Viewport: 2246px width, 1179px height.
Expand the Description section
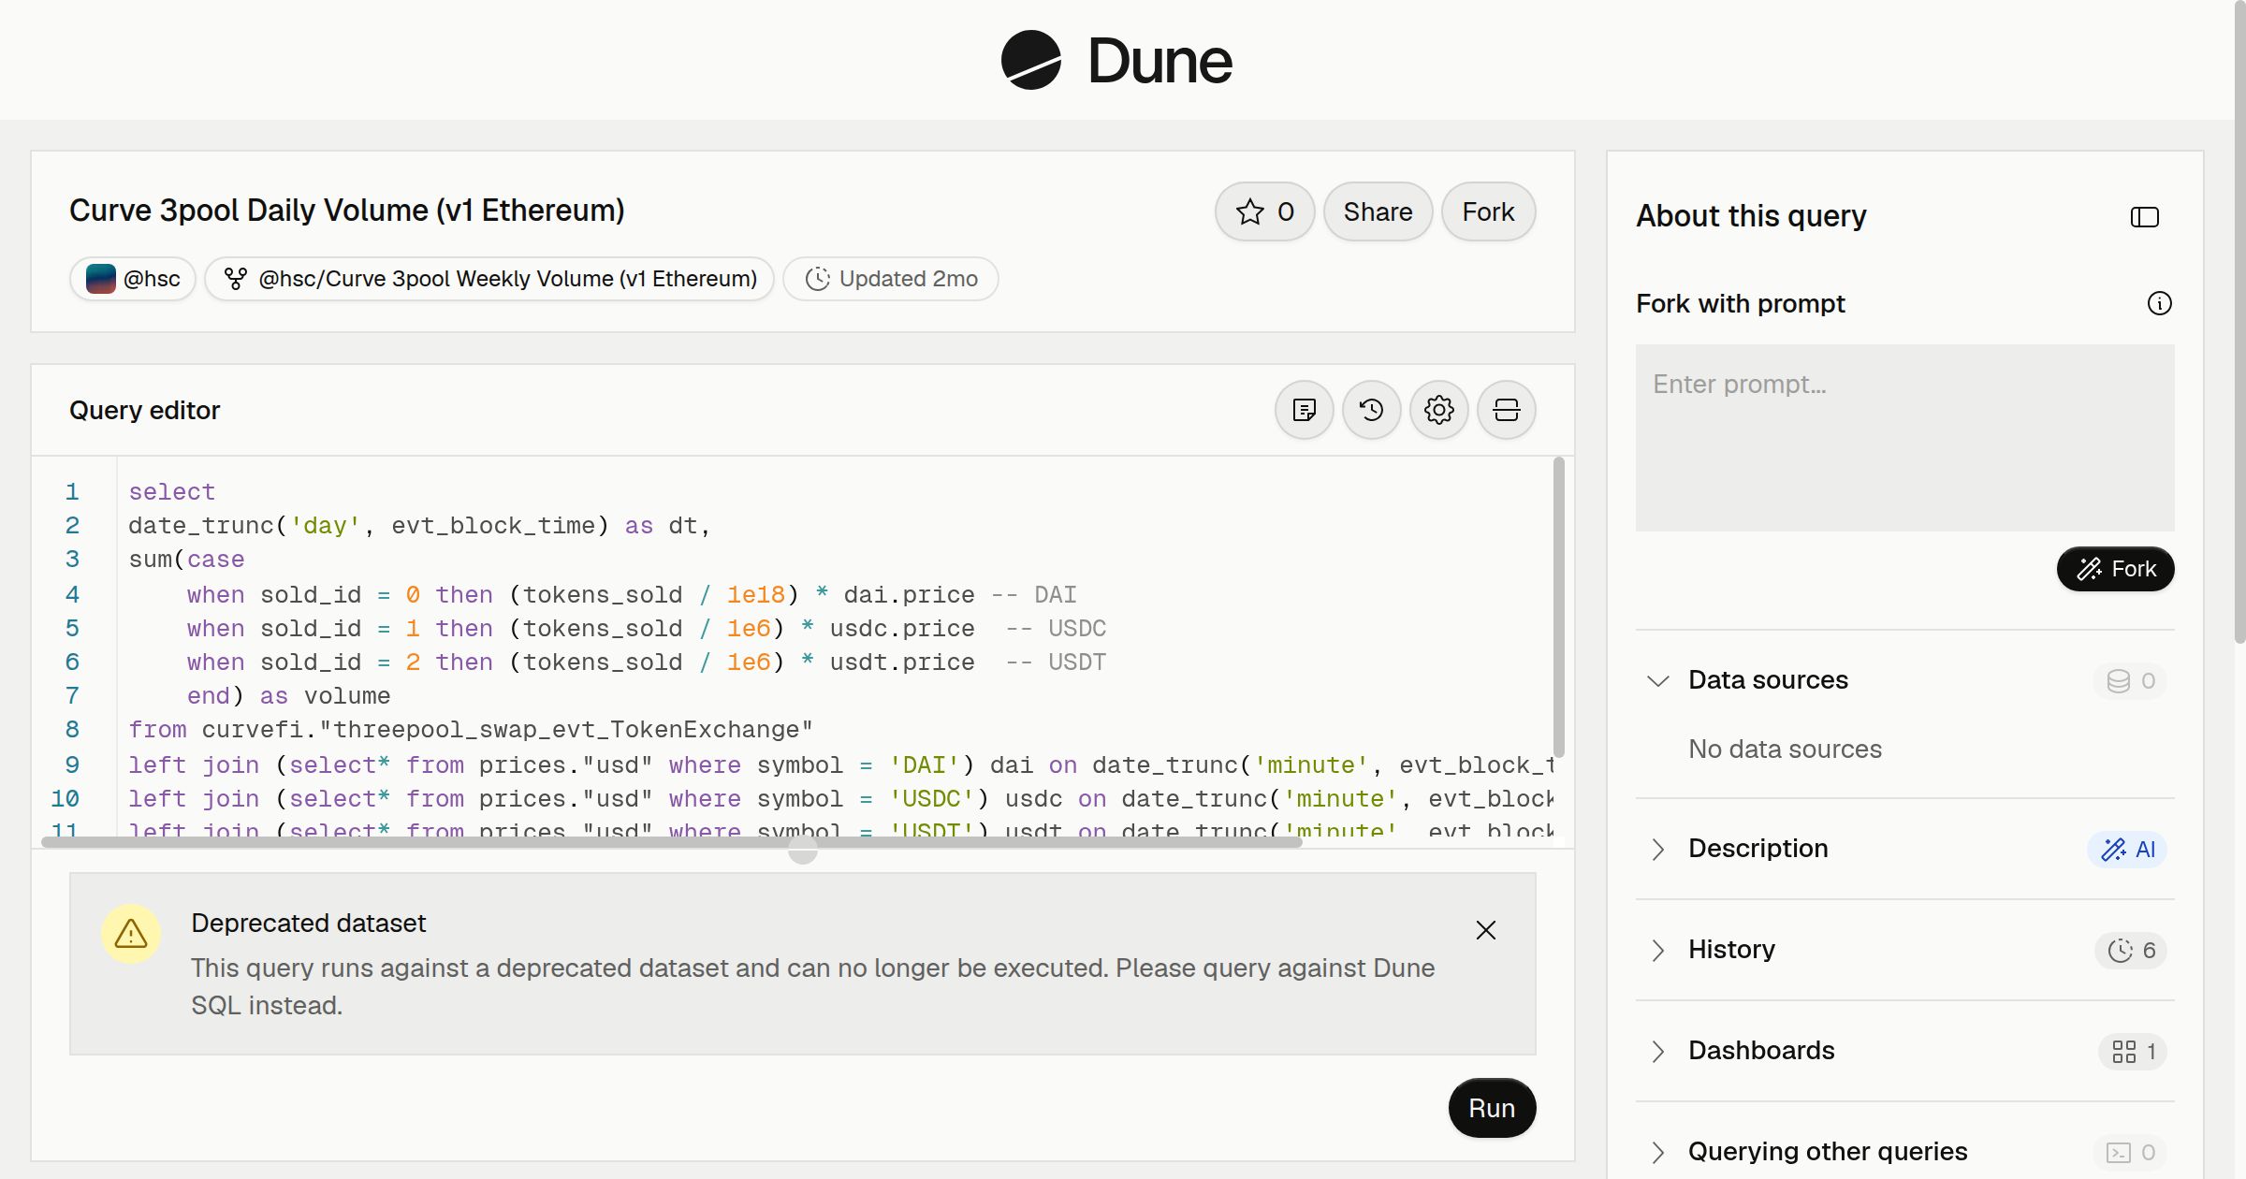(x=1657, y=849)
